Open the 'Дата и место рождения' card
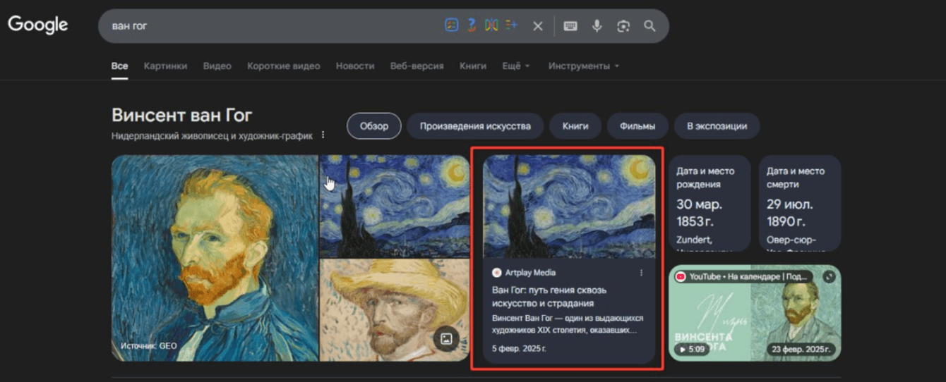The width and height of the screenshot is (946, 382). tap(710, 204)
